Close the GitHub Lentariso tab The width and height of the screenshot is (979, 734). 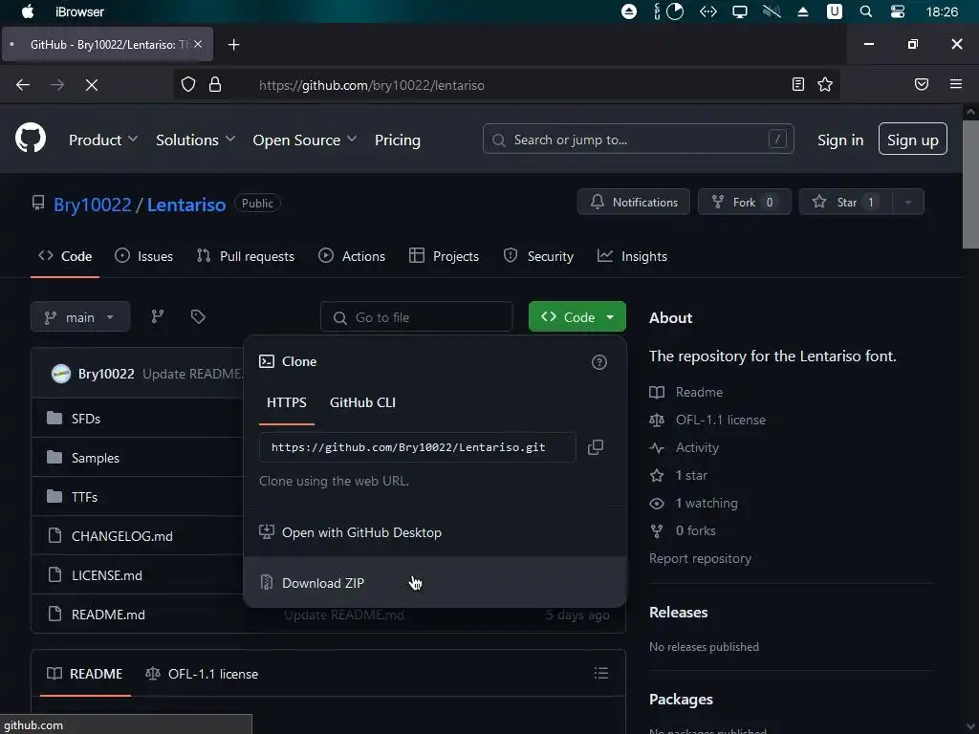coord(197,44)
